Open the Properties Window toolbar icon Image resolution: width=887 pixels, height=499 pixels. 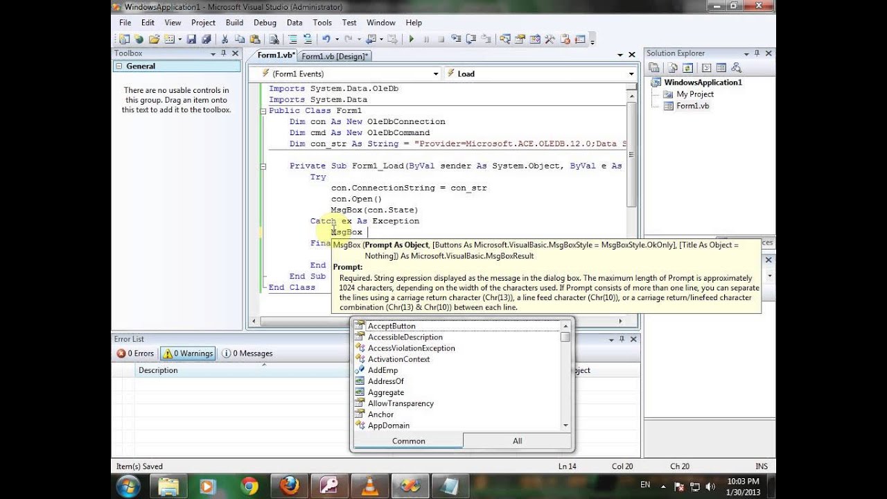click(520, 40)
